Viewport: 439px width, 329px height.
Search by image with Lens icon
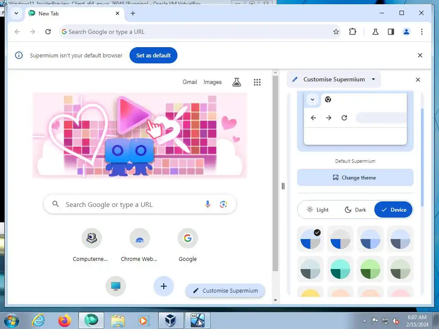pyautogui.click(x=223, y=204)
